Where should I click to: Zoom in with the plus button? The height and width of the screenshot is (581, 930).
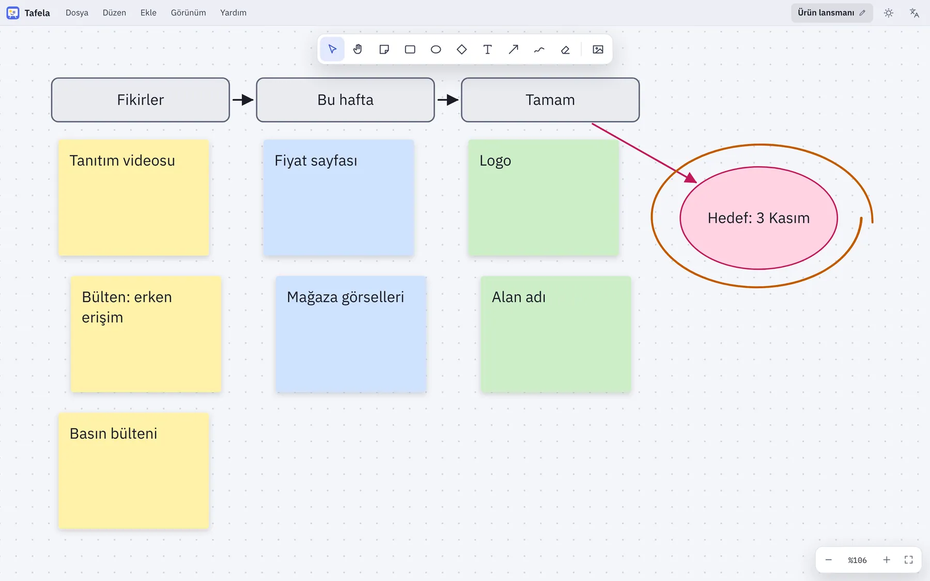pyautogui.click(x=887, y=560)
